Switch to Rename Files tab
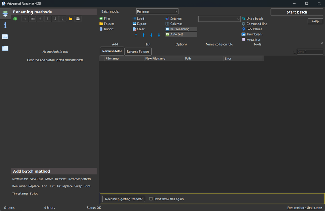The height and width of the screenshot is (211, 325). point(112,51)
